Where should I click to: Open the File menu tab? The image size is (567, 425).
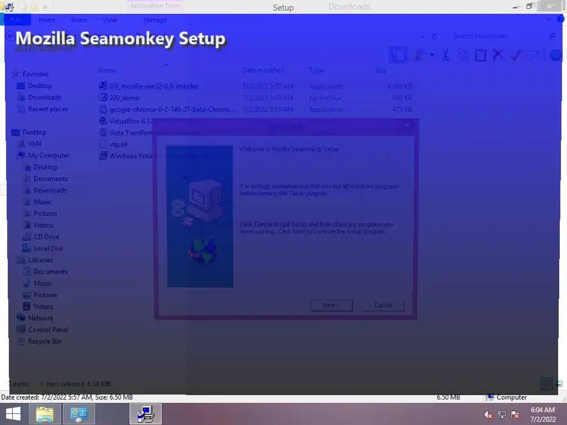tap(15, 19)
